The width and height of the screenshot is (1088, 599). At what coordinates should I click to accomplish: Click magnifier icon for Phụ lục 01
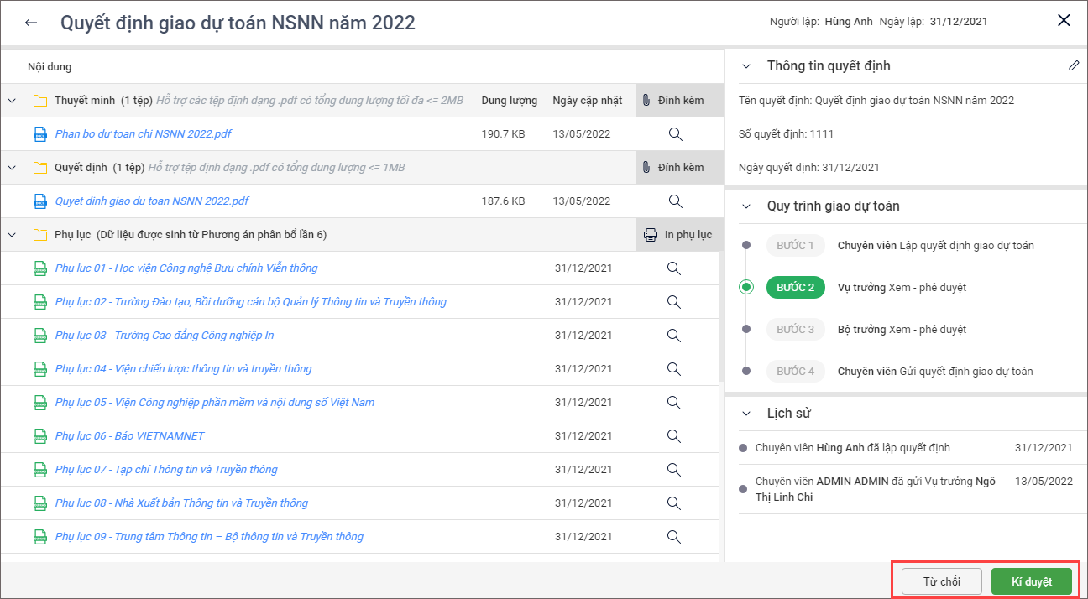pyautogui.click(x=673, y=268)
